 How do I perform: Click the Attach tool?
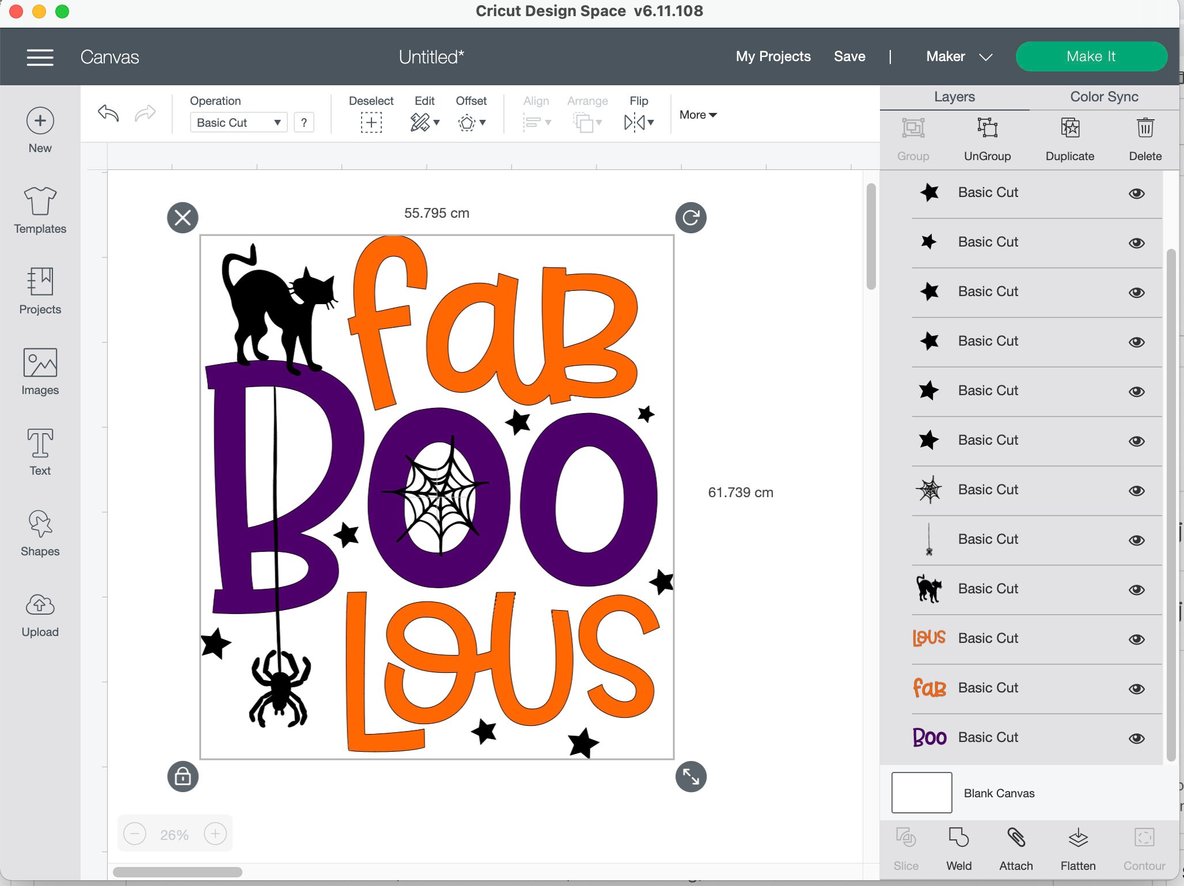[1016, 847]
